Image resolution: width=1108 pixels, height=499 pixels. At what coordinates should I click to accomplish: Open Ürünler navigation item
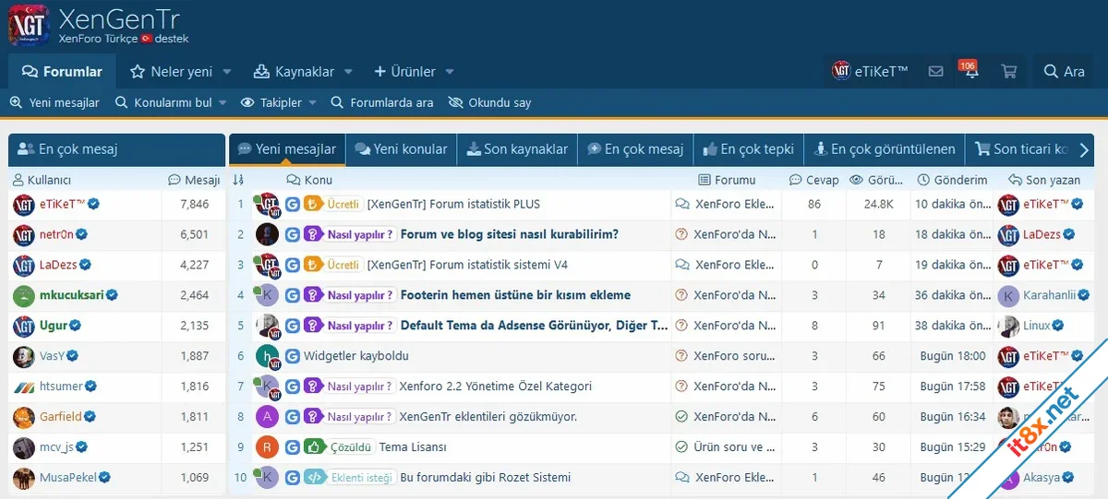tap(404, 71)
